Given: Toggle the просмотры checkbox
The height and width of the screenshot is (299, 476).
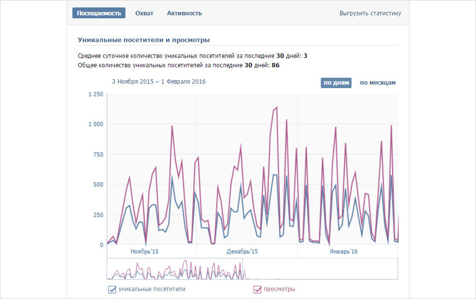Looking at the screenshot, I should click(x=257, y=290).
